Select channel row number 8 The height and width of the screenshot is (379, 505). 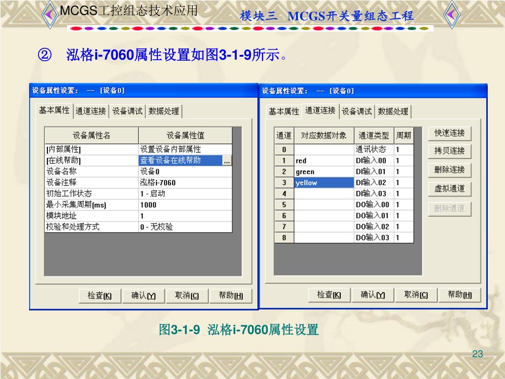[284, 238]
